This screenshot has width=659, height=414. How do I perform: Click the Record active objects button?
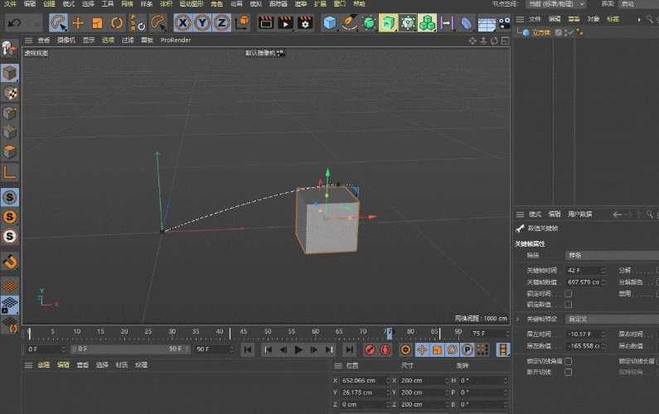point(370,349)
